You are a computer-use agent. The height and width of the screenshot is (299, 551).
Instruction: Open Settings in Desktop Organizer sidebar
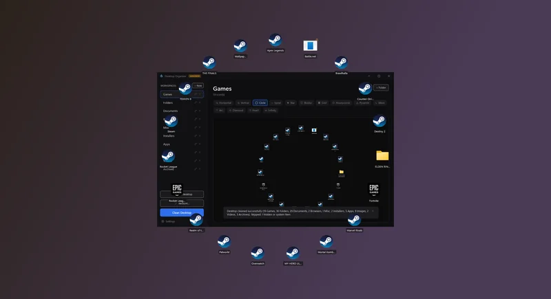(x=168, y=221)
